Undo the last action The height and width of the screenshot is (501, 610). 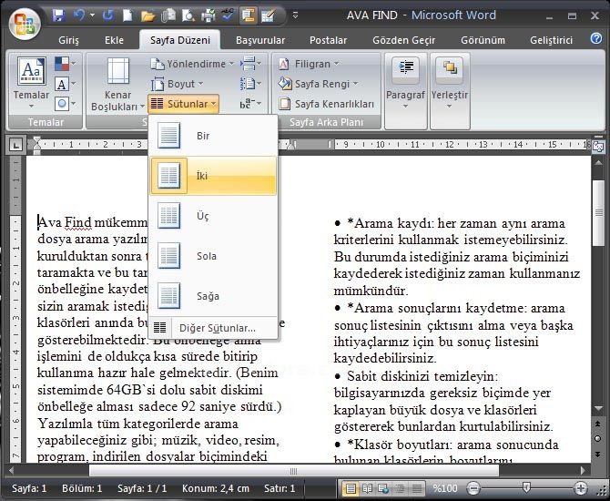click(x=79, y=15)
